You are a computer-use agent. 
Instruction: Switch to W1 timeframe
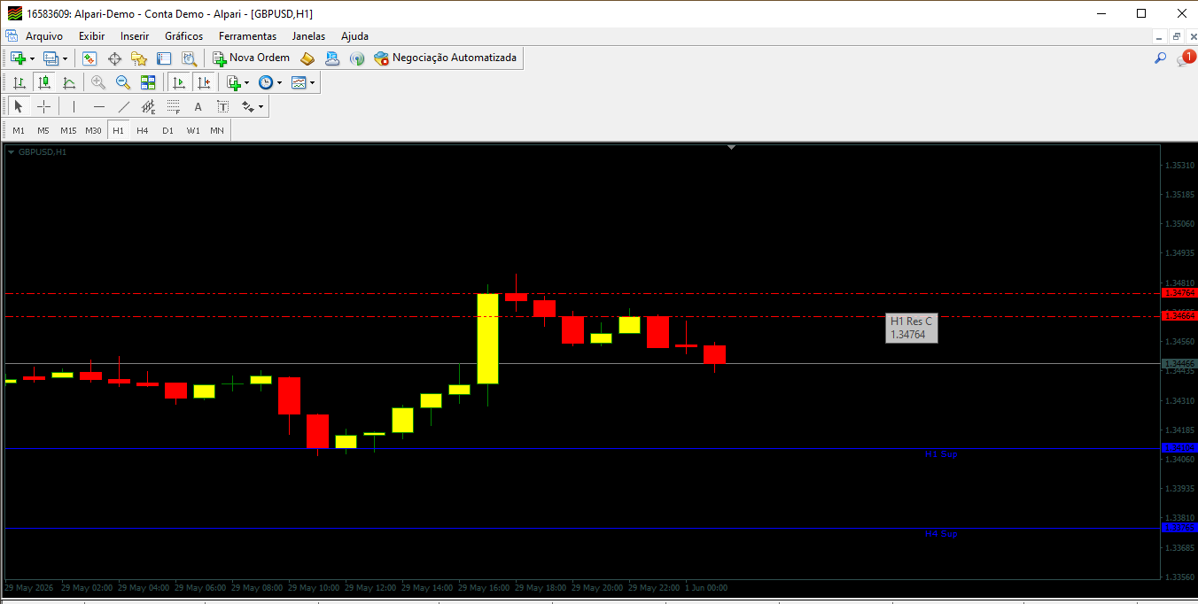click(x=193, y=130)
